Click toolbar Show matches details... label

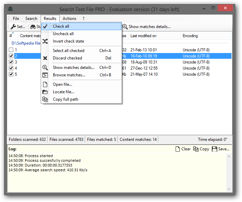[149, 27]
